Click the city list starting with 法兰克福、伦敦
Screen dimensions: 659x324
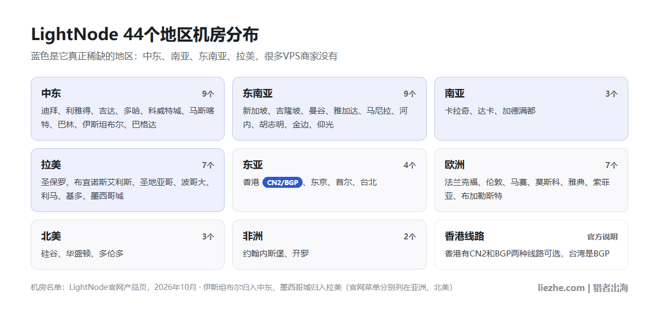527,189
